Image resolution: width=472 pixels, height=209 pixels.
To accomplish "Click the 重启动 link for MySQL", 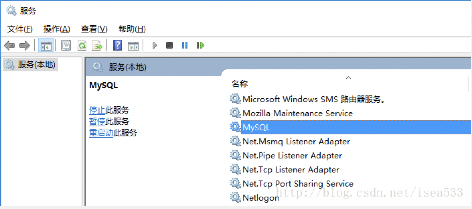I will [x=101, y=133].
